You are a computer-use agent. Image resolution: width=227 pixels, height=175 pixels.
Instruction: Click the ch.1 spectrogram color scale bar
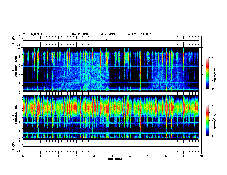(x=207, y=73)
